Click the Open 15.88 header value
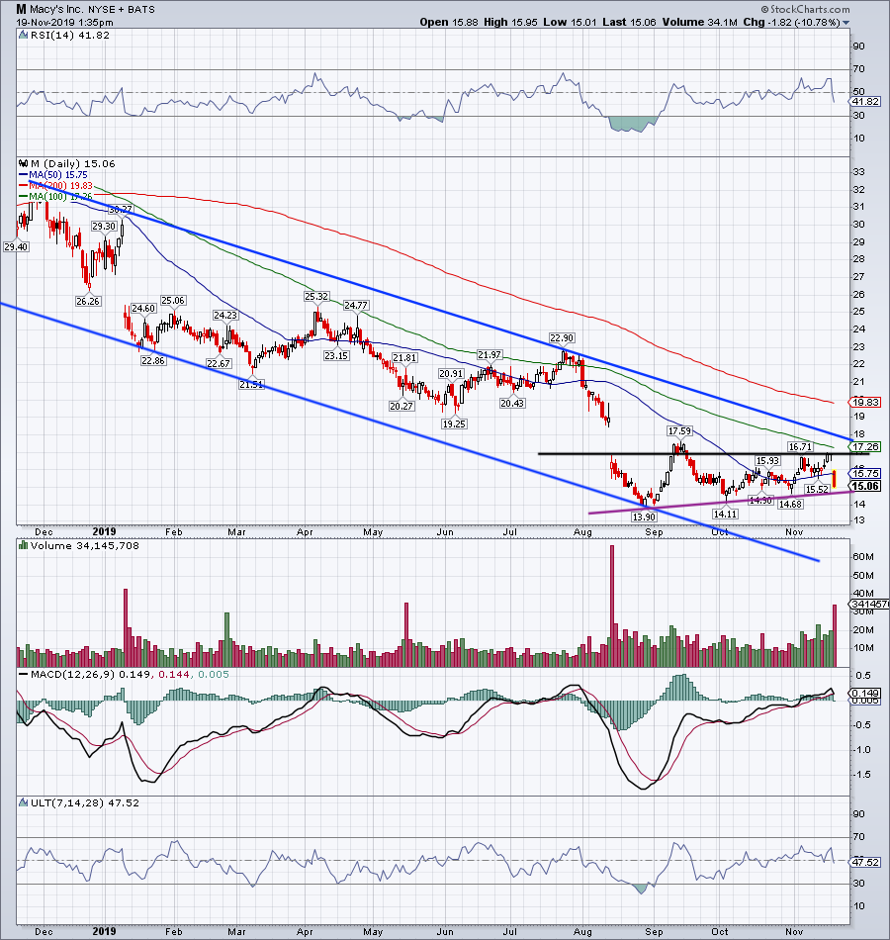890x940 pixels. coord(450,22)
